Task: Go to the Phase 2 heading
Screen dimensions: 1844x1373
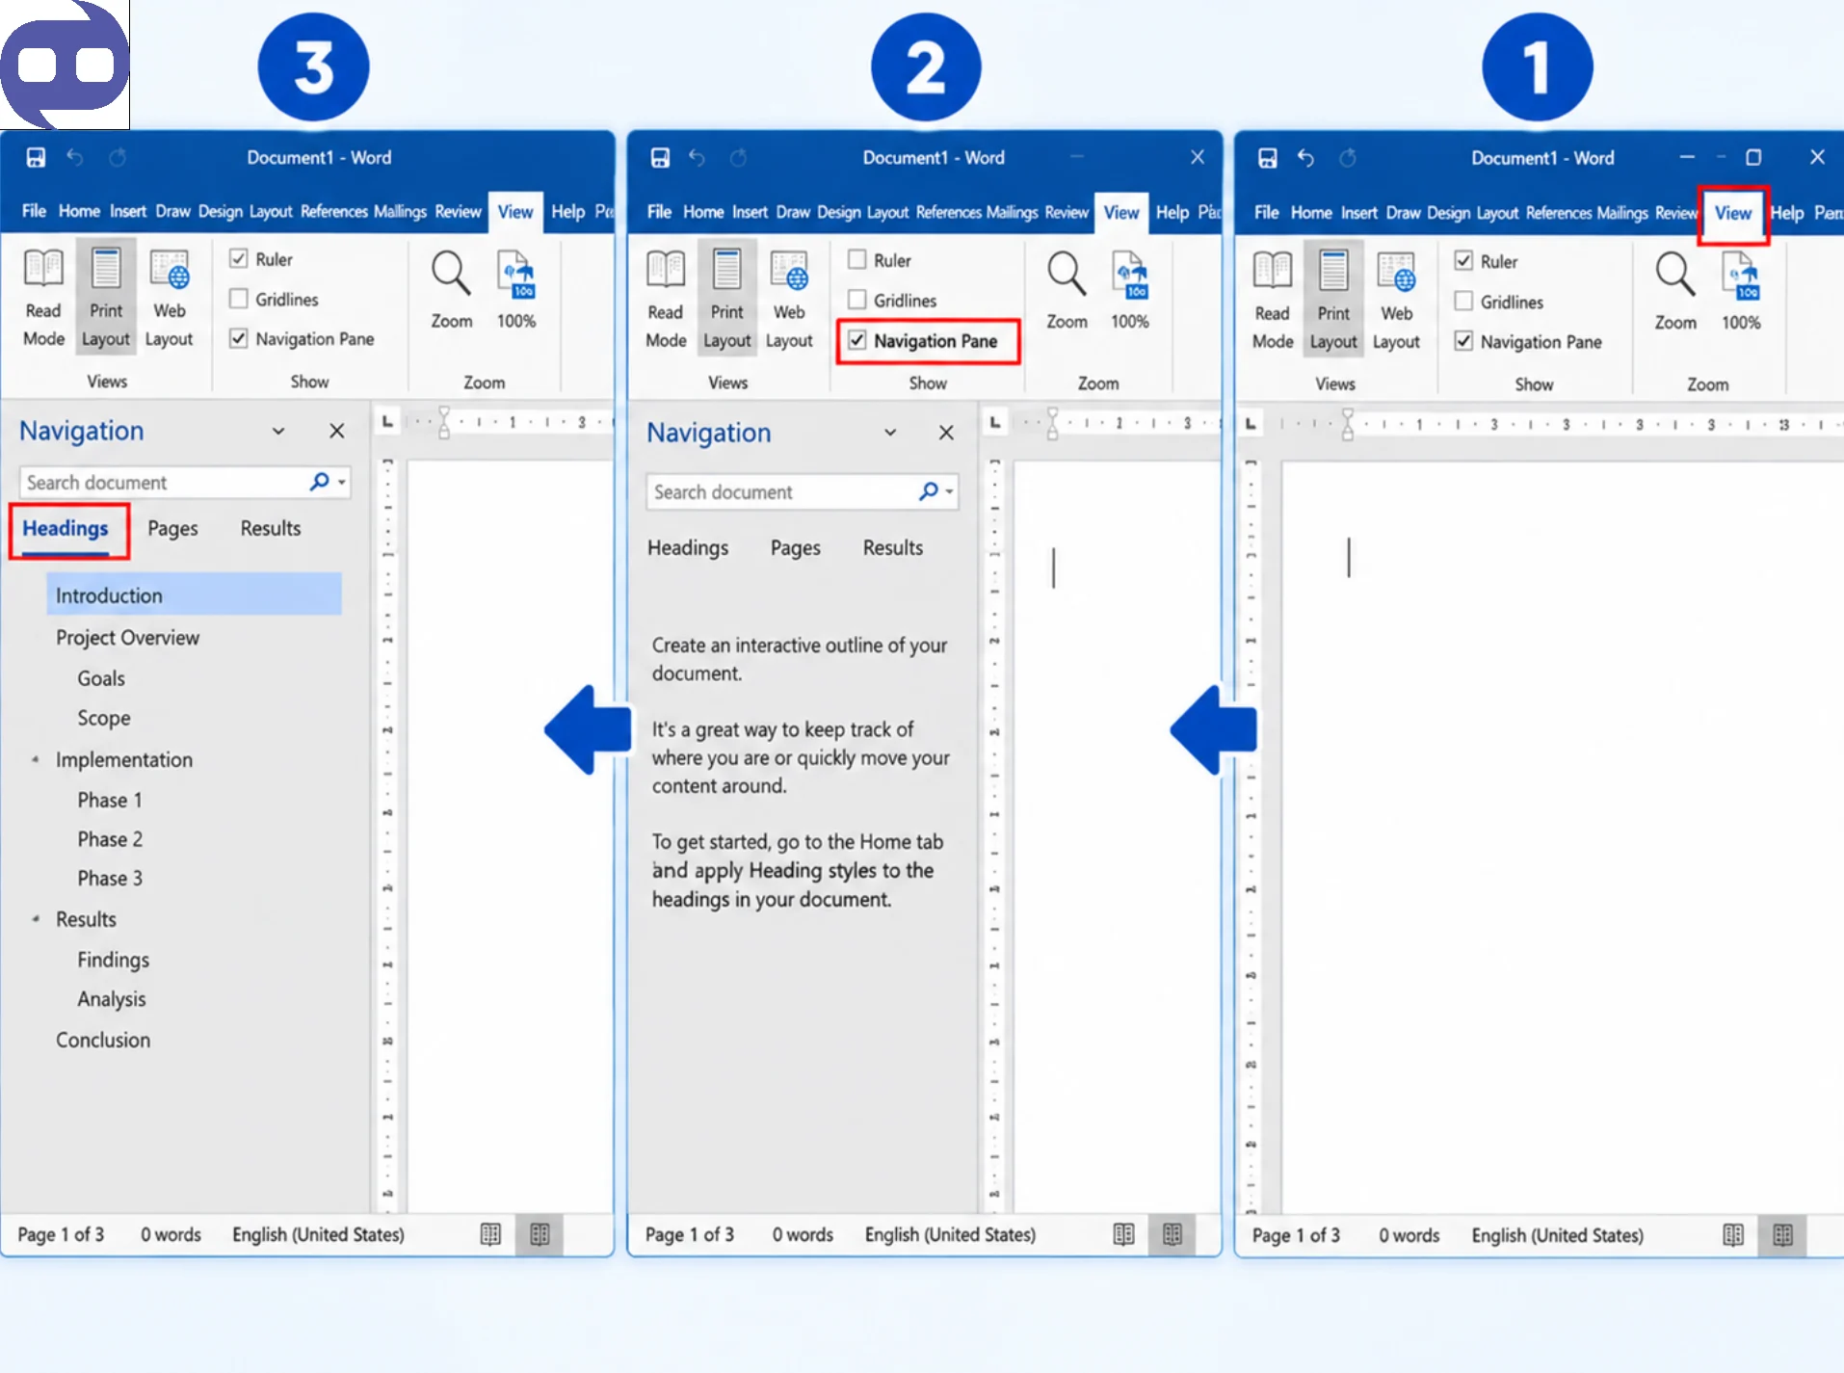Action: 110,839
